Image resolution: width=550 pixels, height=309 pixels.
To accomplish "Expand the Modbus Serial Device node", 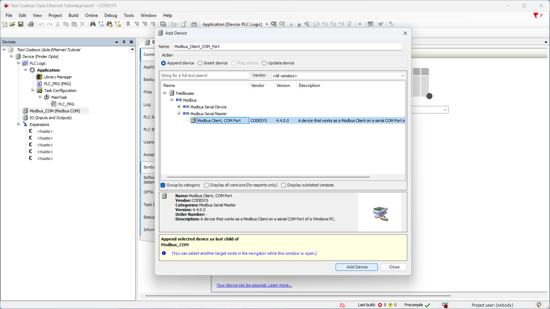I will coord(179,107).
